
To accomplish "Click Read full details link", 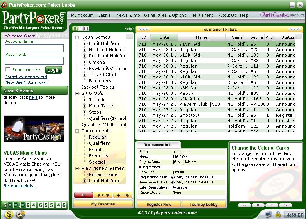I will coord(19,186).
